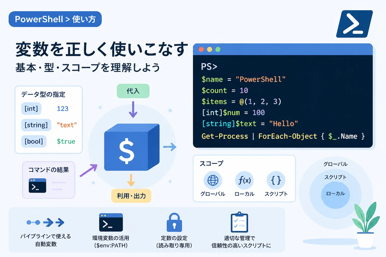Click the スクリプト label under the braces icon
Image resolution: width=386 pixels, height=257 pixels.
(276, 194)
